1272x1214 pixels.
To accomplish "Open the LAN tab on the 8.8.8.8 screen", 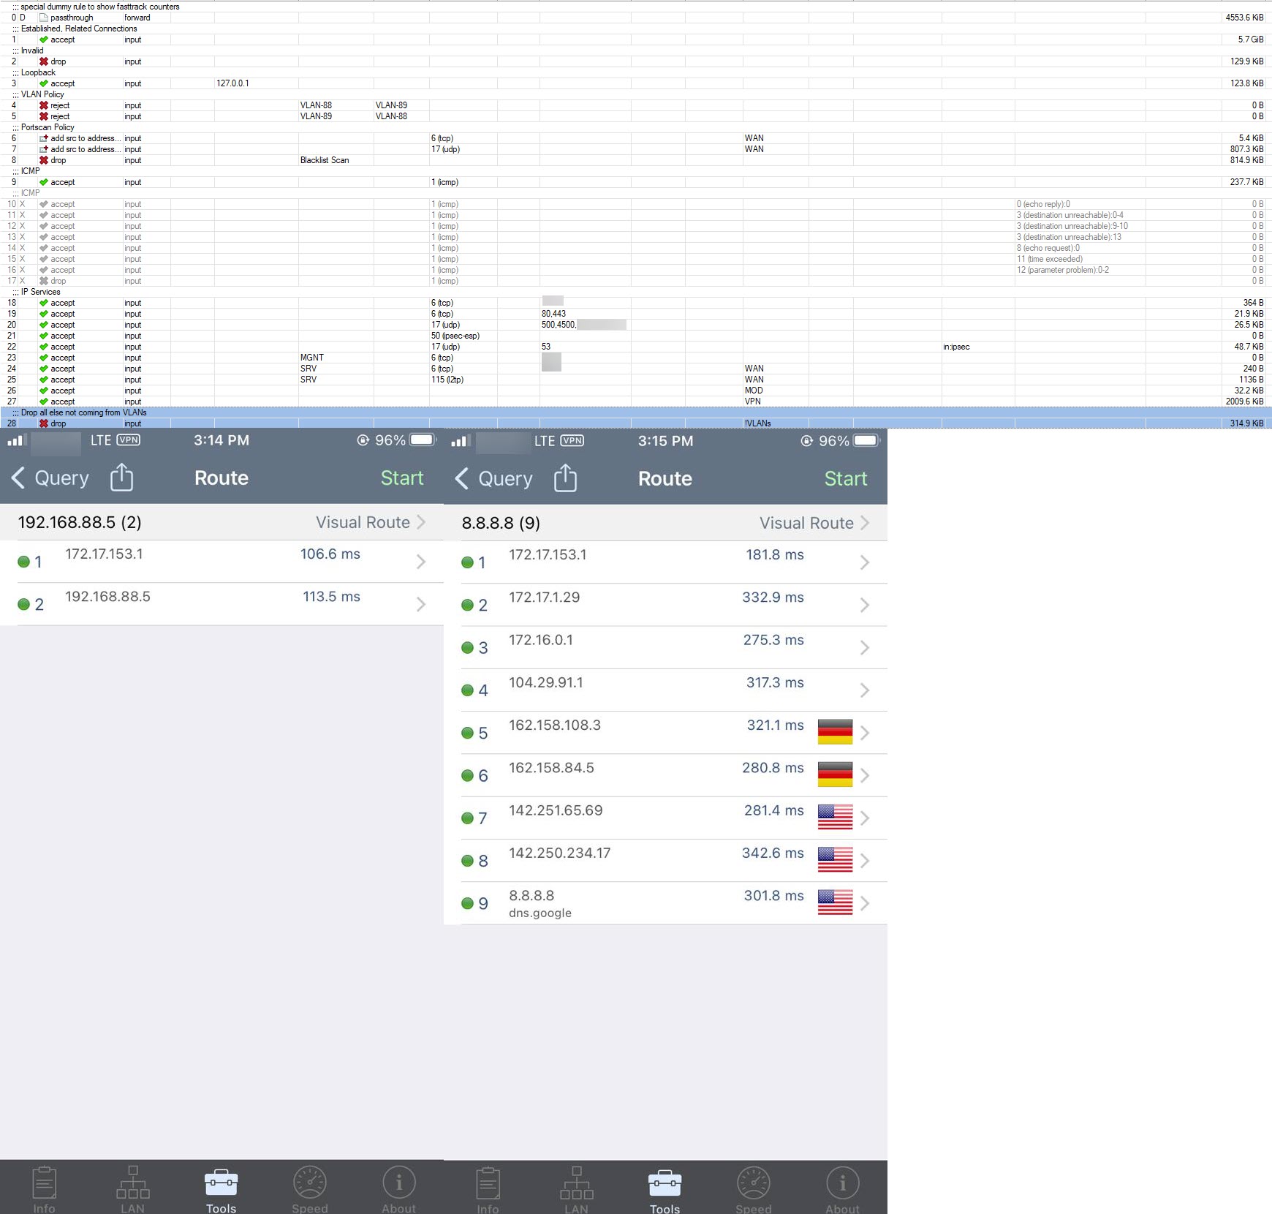I will [x=576, y=1191].
